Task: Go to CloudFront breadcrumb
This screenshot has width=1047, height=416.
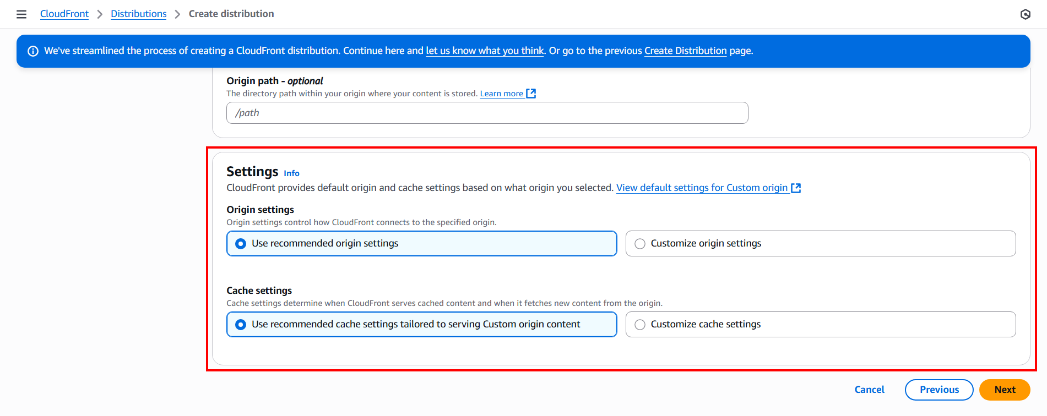Action: pyautogui.click(x=64, y=14)
